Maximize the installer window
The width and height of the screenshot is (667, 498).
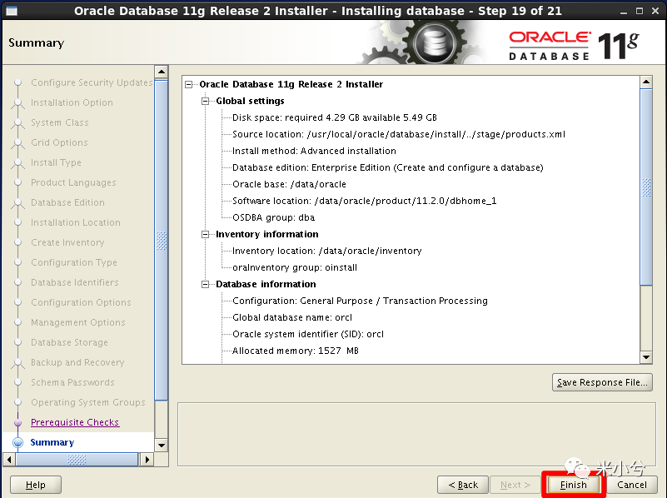[x=640, y=11]
